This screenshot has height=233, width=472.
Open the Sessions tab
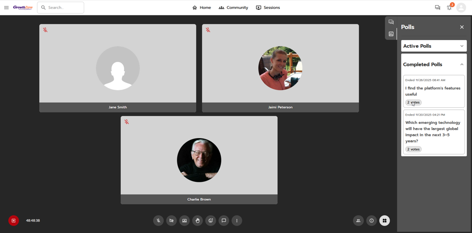pyautogui.click(x=268, y=7)
